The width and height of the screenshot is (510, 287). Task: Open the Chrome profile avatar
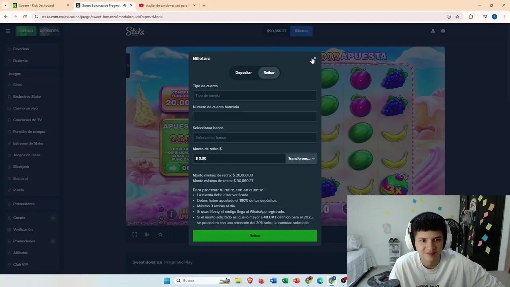point(494,17)
